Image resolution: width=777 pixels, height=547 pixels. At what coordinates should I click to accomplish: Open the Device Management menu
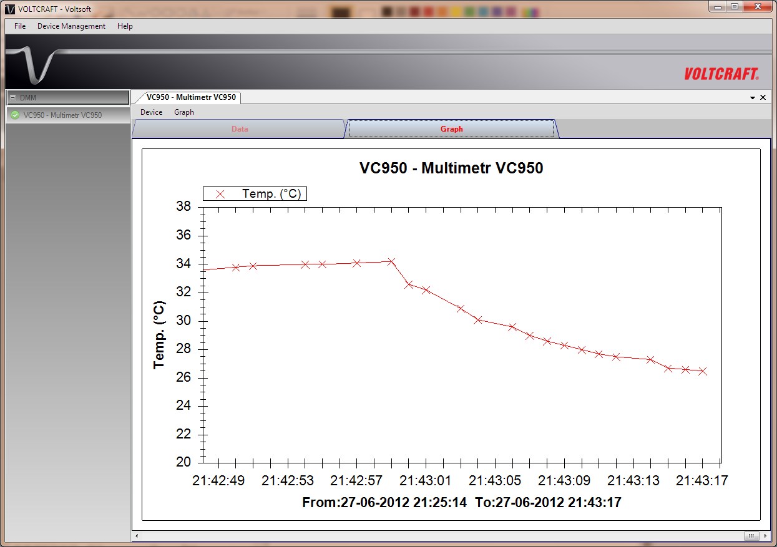pyautogui.click(x=71, y=26)
